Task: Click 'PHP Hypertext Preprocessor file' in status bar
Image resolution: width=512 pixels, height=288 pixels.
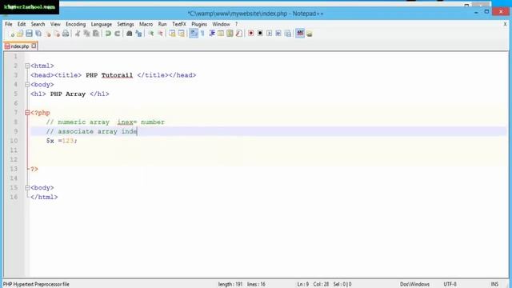Action: pyautogui.click(x=36, y=284)
